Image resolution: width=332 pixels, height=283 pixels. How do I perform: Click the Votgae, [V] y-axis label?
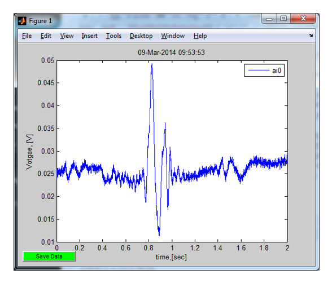pyautogui.click(x=29, y=152)
